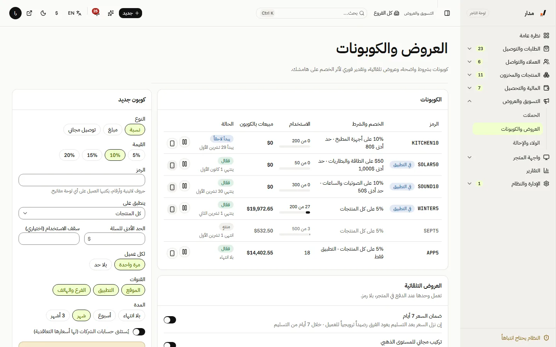Click the WINTER5 usage progress bar
This screenshot has height=347, width=556.
pos(295,212)
